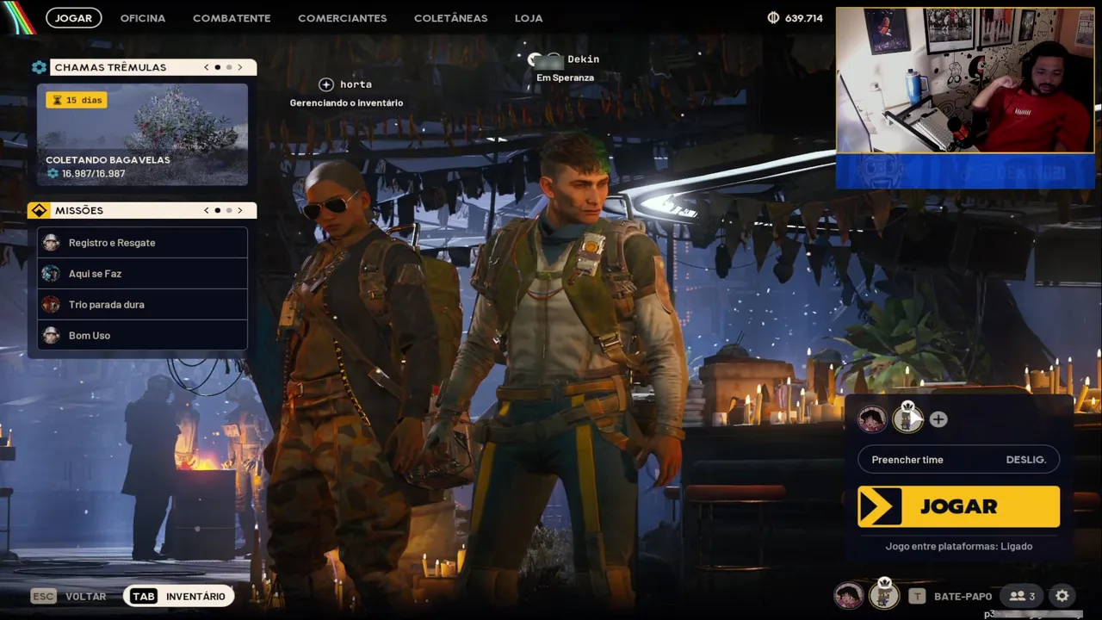Viewport: 1102px width, 620px height.
Task: Click the crowned leader avatar in party panel
Action: 907,418
